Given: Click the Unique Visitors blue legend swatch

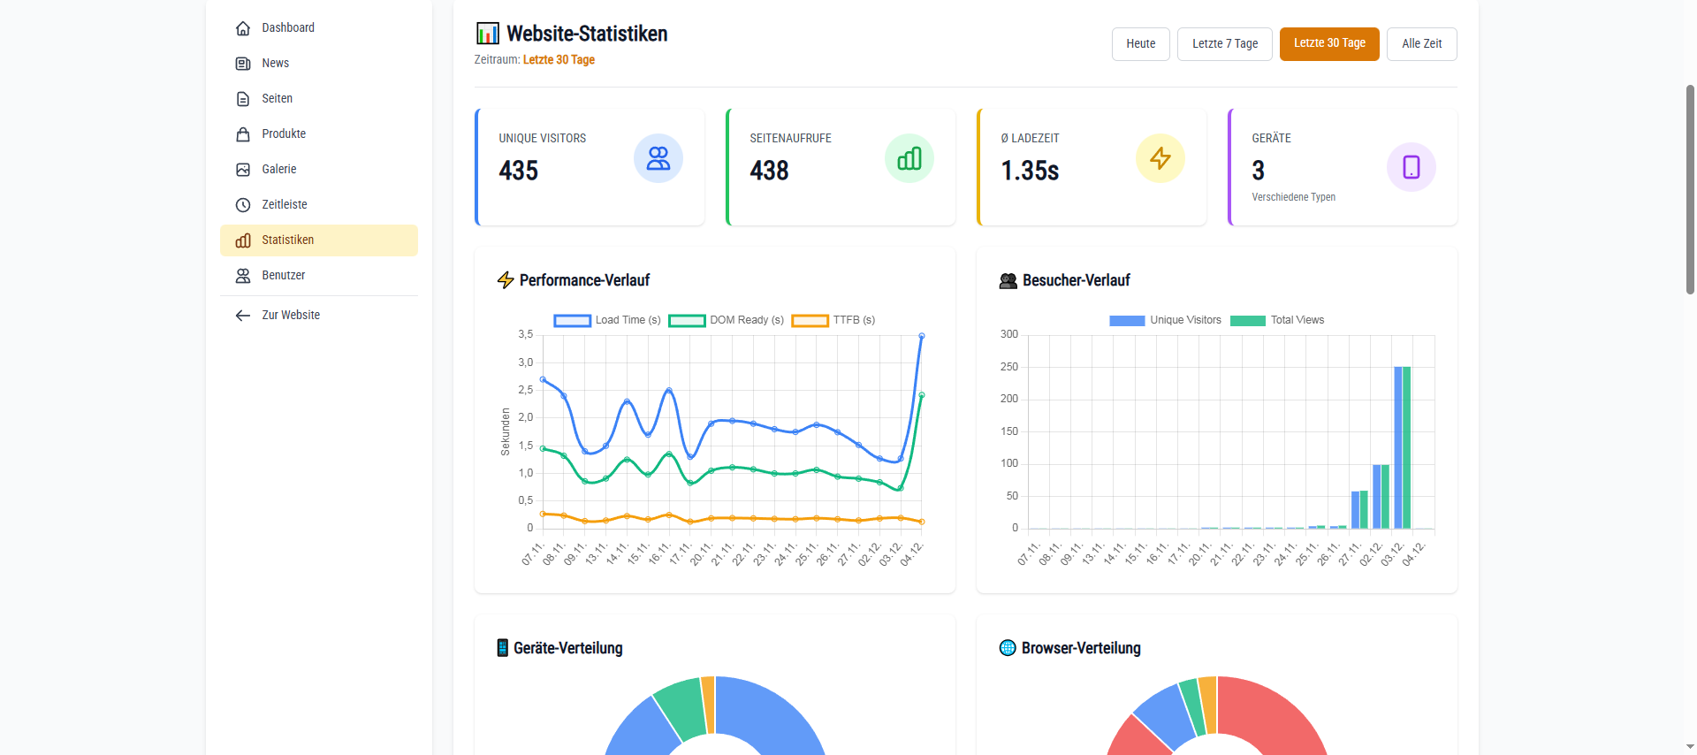Looking at the screenshot, I should point(1127,321).
